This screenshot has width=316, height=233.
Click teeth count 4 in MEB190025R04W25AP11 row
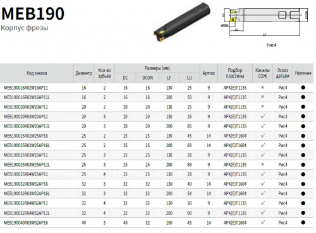[x=104, y=174]
